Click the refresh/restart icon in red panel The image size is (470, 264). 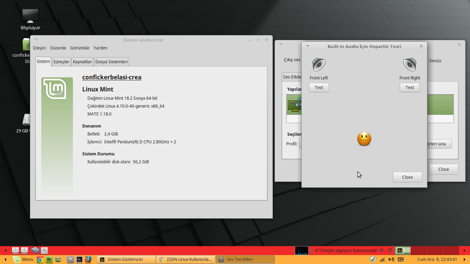click(x=390, y=251)
